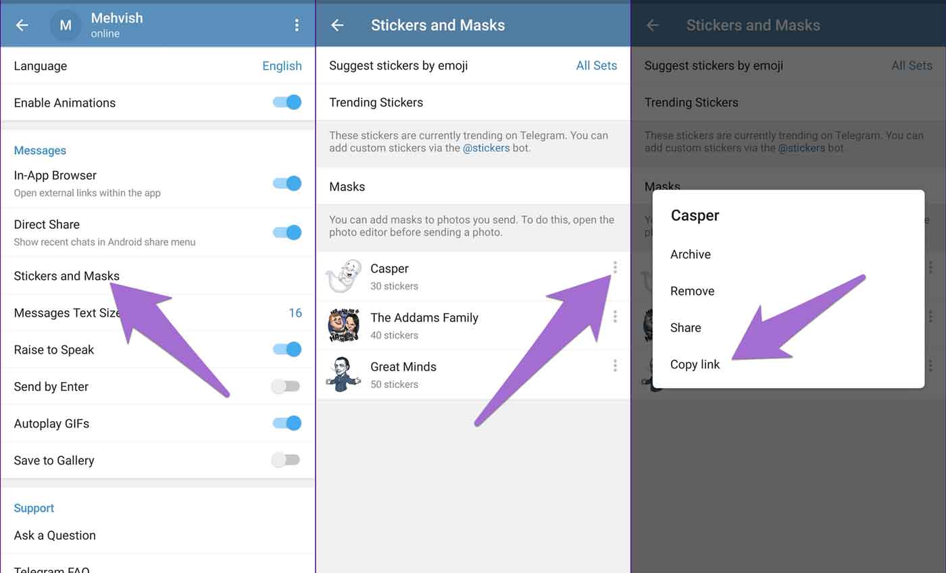Follow the @stickers bot link

coord(486,148)
